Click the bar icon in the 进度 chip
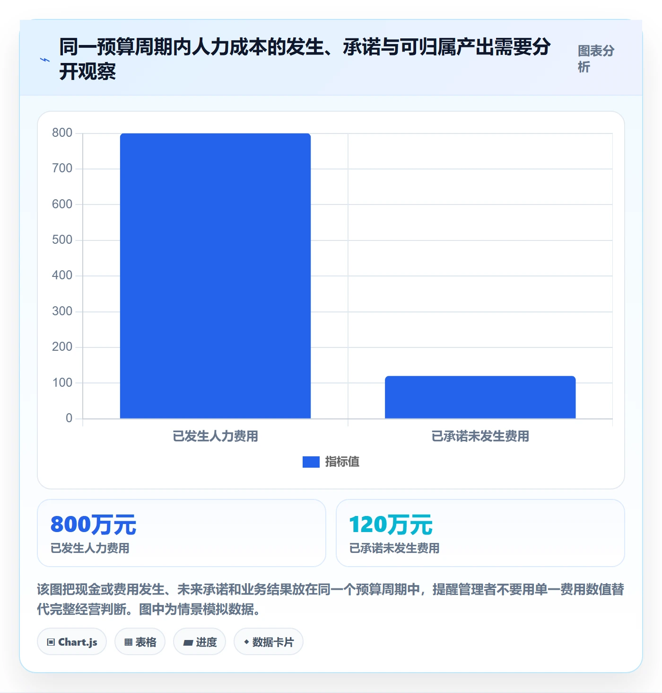The height and width of the screenshot is (693, 662). (x=188, y=643)
